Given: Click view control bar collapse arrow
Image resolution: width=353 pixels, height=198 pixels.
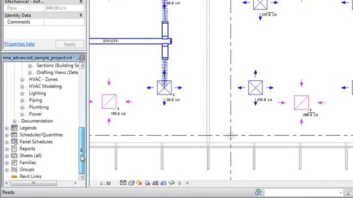Looking at the screenshot, I should (187, 183).
